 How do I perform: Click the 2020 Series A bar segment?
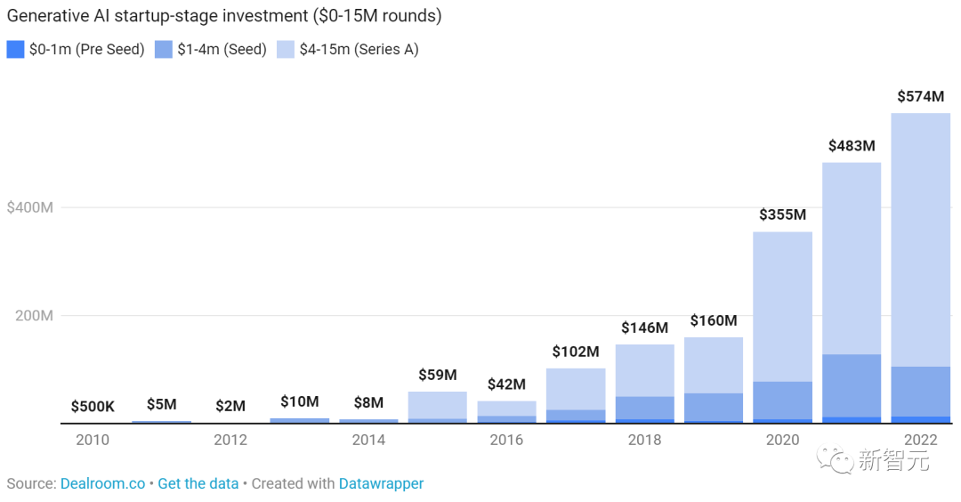(783, 306)
